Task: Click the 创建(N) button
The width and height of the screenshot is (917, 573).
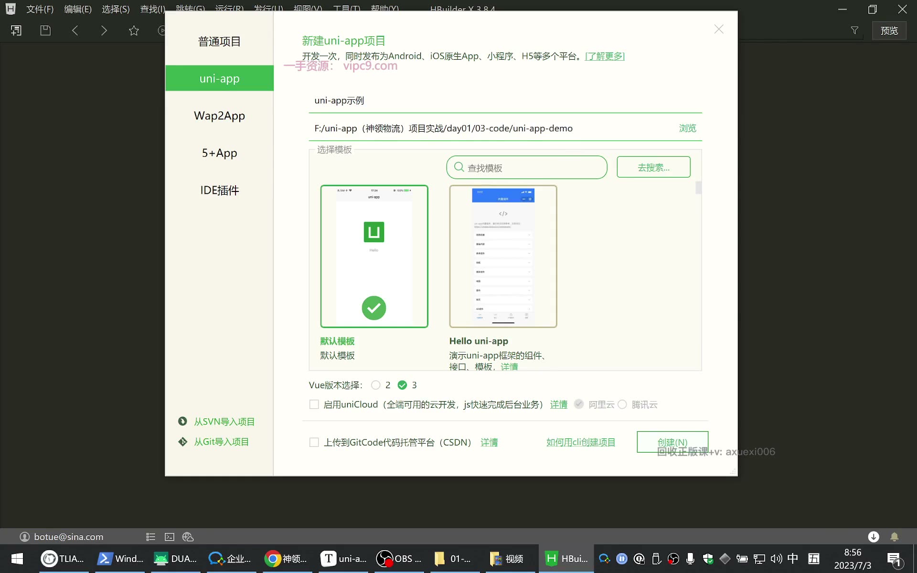Action: point(672,442)
